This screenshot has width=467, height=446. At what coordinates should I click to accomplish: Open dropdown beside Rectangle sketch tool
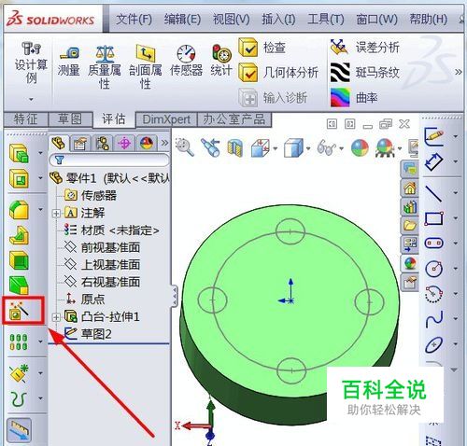click(x=455, y=218)
